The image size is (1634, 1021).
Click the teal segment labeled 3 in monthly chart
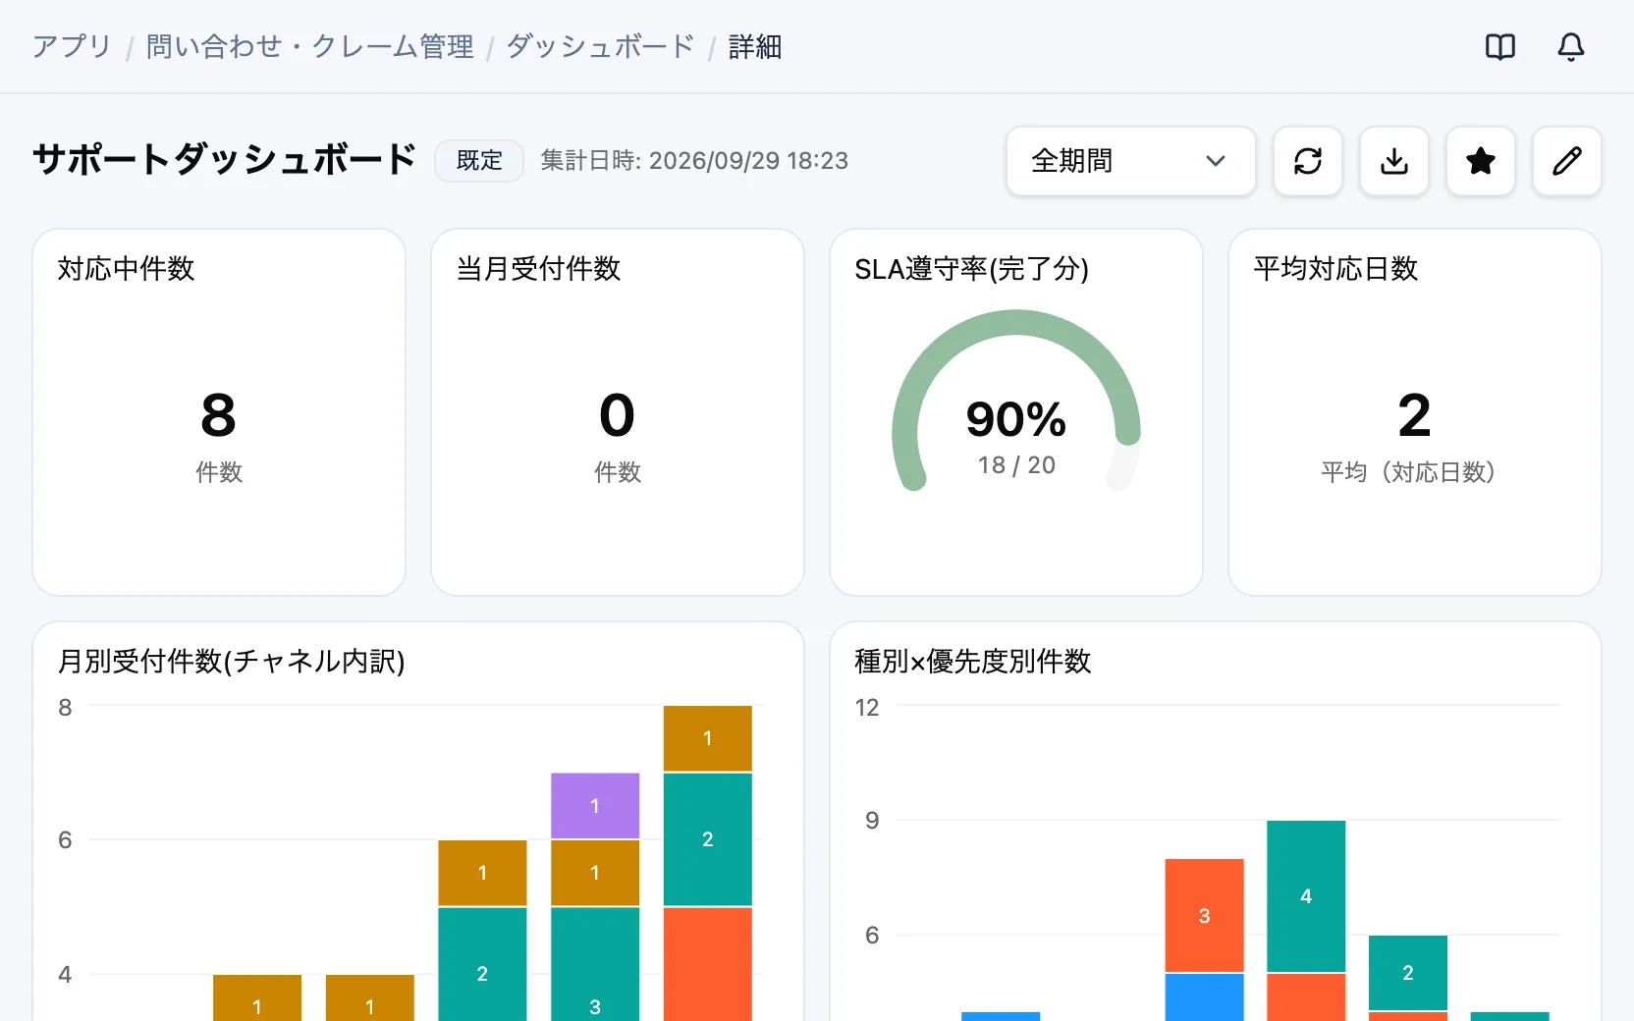(595, 964)
